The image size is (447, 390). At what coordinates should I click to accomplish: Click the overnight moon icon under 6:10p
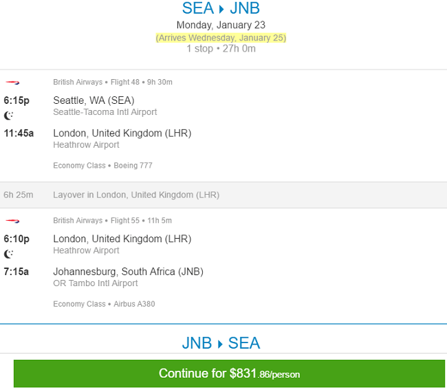8,254
